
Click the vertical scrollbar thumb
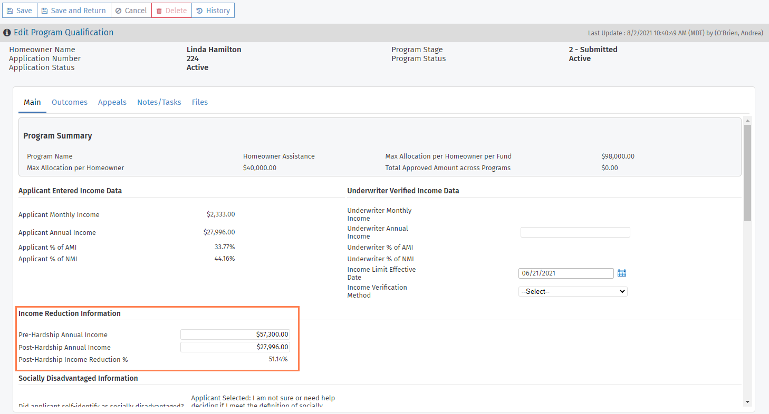click(747, 173)
